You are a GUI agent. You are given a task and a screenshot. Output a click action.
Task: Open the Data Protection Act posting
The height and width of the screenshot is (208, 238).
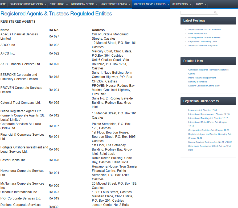pos(198,34)
